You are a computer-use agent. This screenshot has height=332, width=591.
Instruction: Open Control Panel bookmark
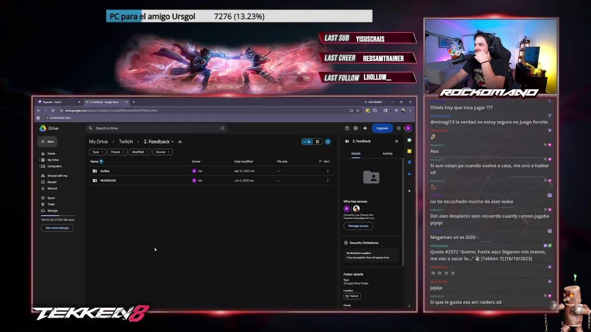point(59,118)
